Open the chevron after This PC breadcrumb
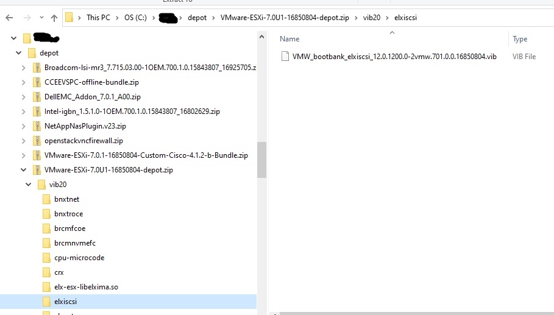 pos(117,18)
